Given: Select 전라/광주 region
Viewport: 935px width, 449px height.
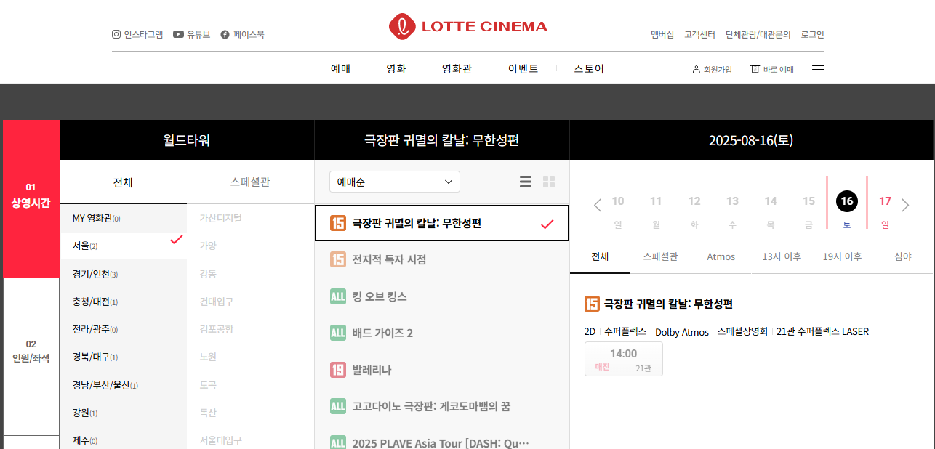Looking at the screenshot, I should [123, 329].
